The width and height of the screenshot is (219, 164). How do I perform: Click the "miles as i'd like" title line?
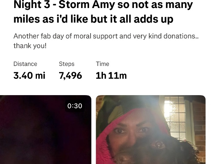click(93, 19)
